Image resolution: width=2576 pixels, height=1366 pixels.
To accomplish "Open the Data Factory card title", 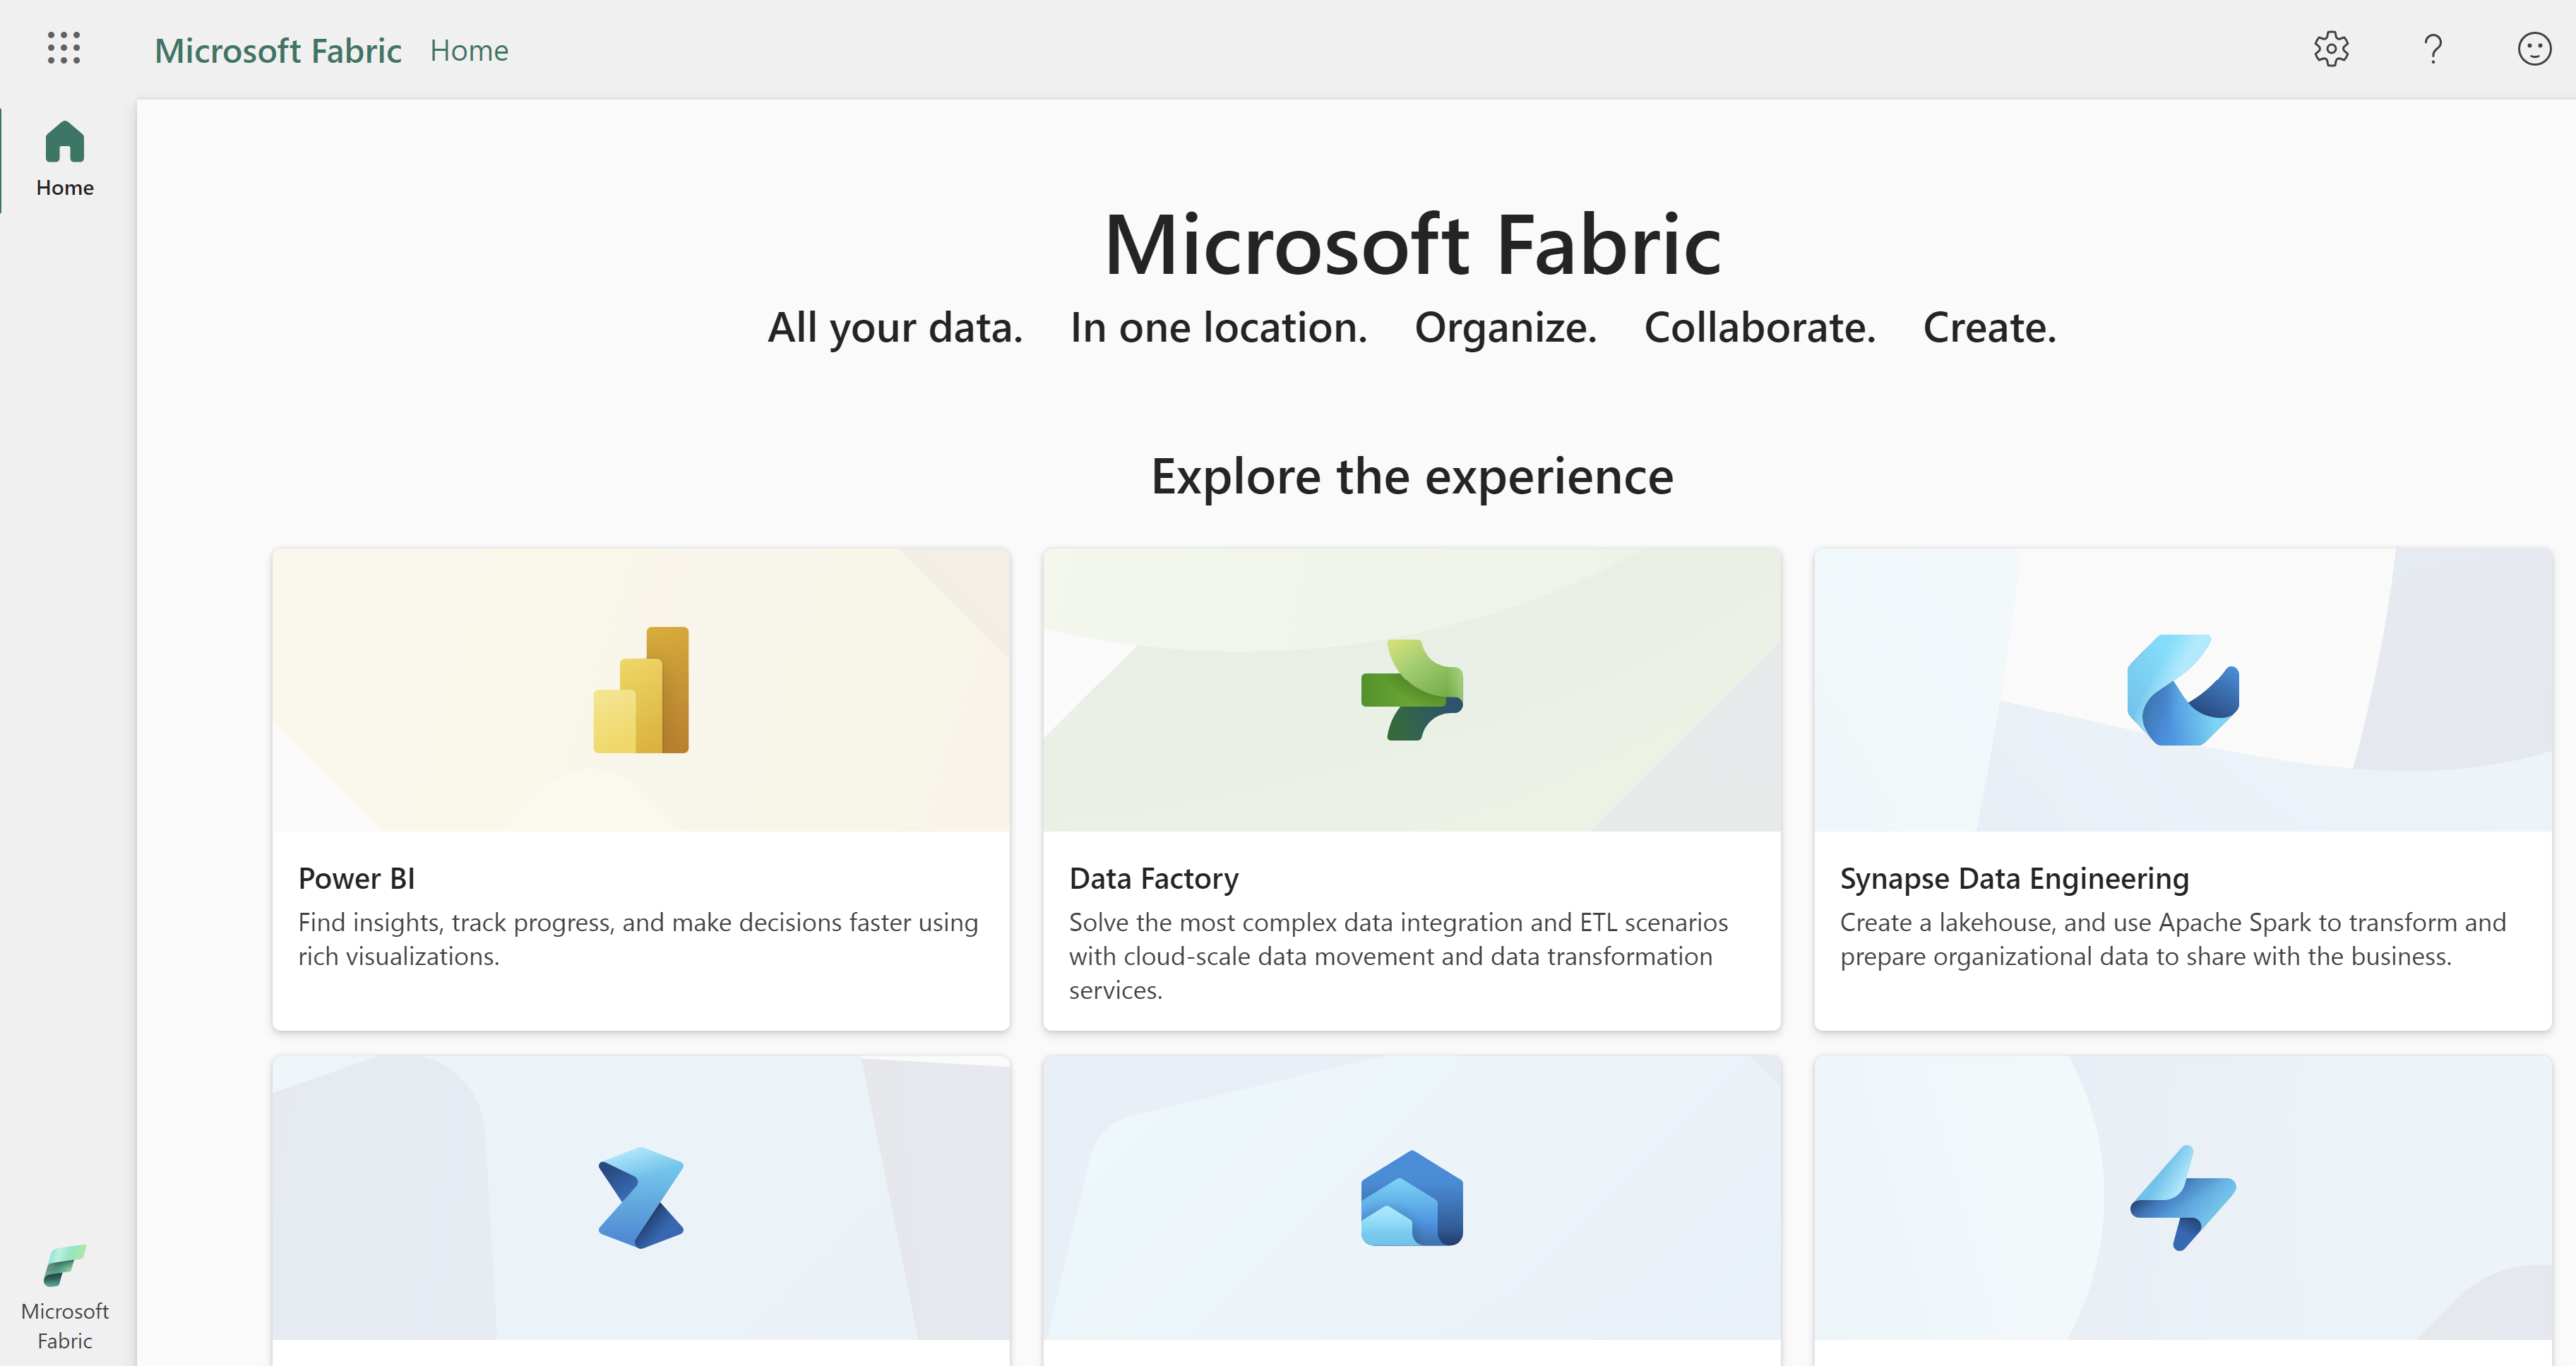I will pos(1153,878).
